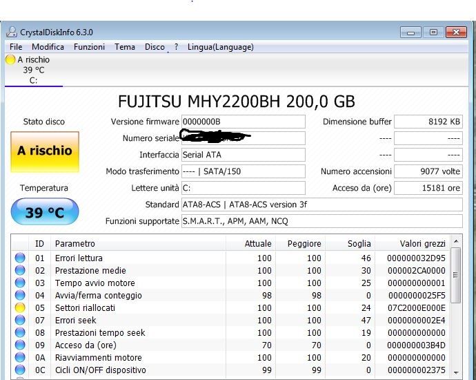Image resolution: width=476 pixels, height=380 pixels.
Task: Click the Versione firmware field 0000000B
Action: (x=243, y=122)
